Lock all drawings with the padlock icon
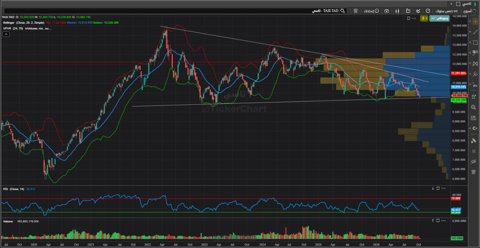Image resolution: width=480 pixels, height=248 pixels. click(x=474, y=151)
